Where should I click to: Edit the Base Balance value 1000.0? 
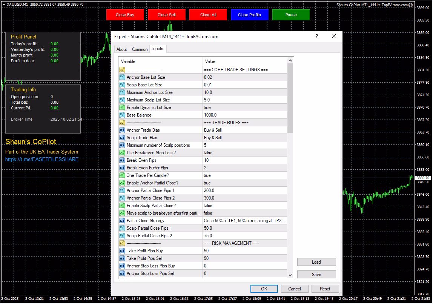[x=245, y=115]
